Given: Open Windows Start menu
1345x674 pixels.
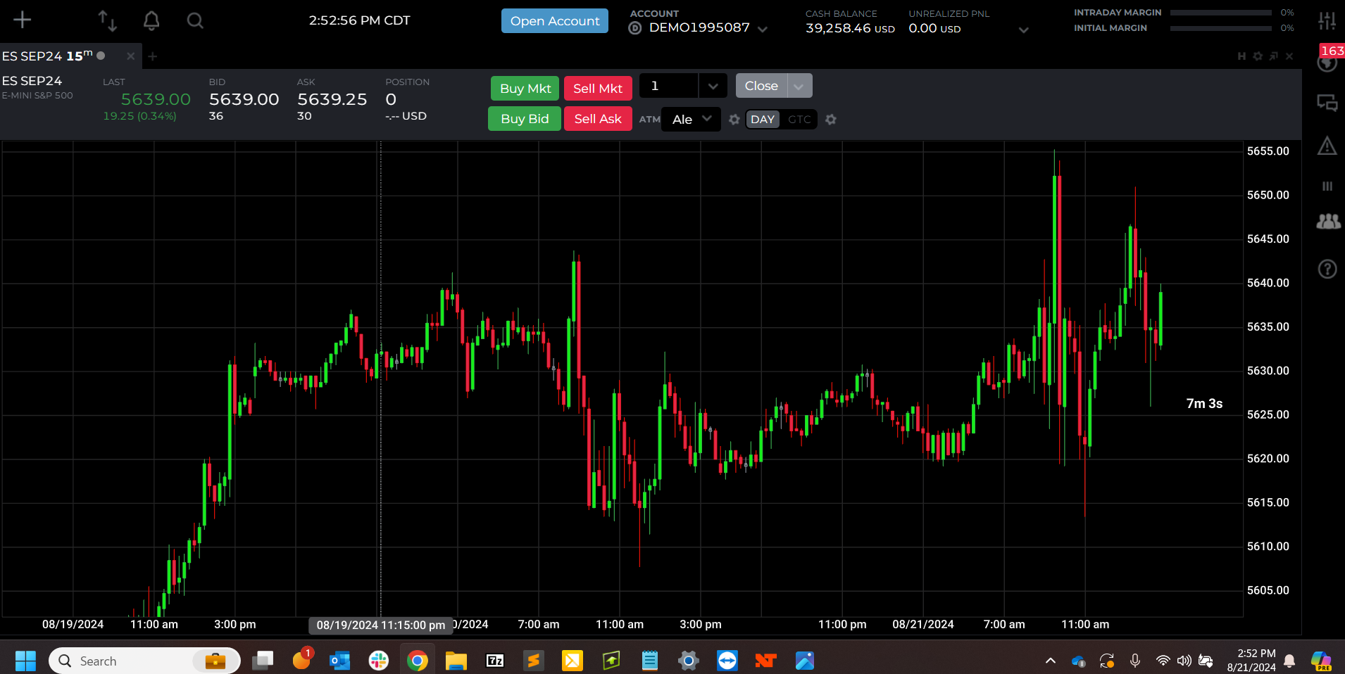Looking at the screenshot, I should [25, 661].
